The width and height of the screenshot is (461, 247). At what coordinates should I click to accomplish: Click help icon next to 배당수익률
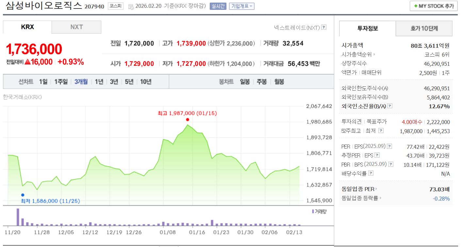[370, 173]
